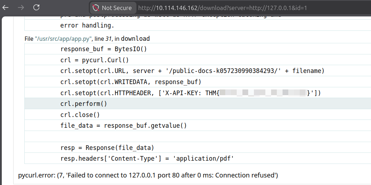Select the resp.headers Content-Type line
Screen dimensions: 371x185
147,158
